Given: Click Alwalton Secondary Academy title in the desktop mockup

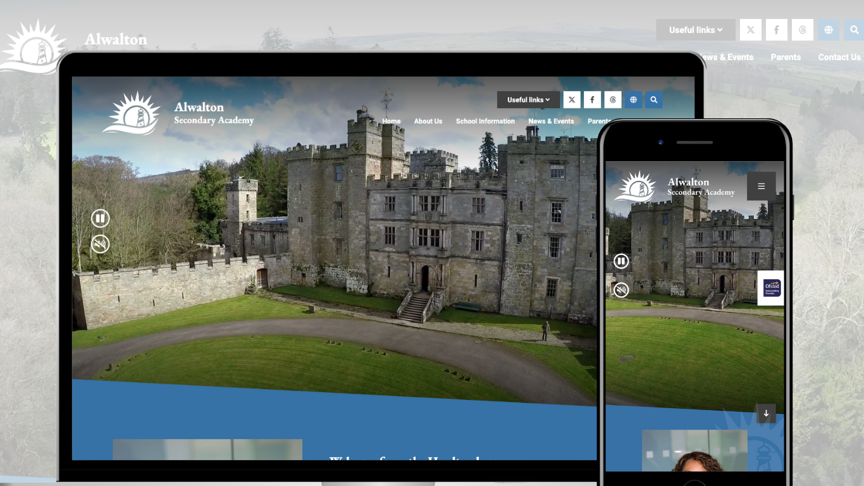Looking at the screenshot, I should coord(214,113).
